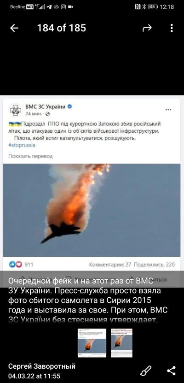
Task: Tap Поделились: 220 count
Action: click(154, 265)
